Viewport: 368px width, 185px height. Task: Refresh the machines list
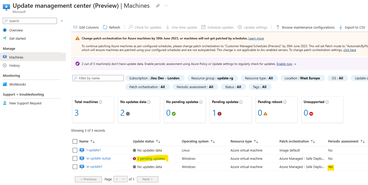[x=112, y=27]
